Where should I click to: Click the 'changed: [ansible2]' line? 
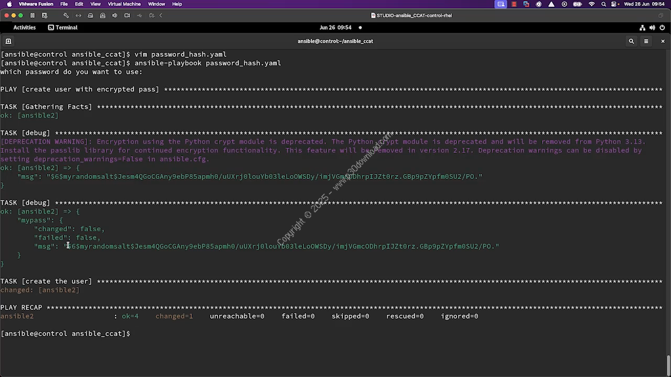(40, 290)
